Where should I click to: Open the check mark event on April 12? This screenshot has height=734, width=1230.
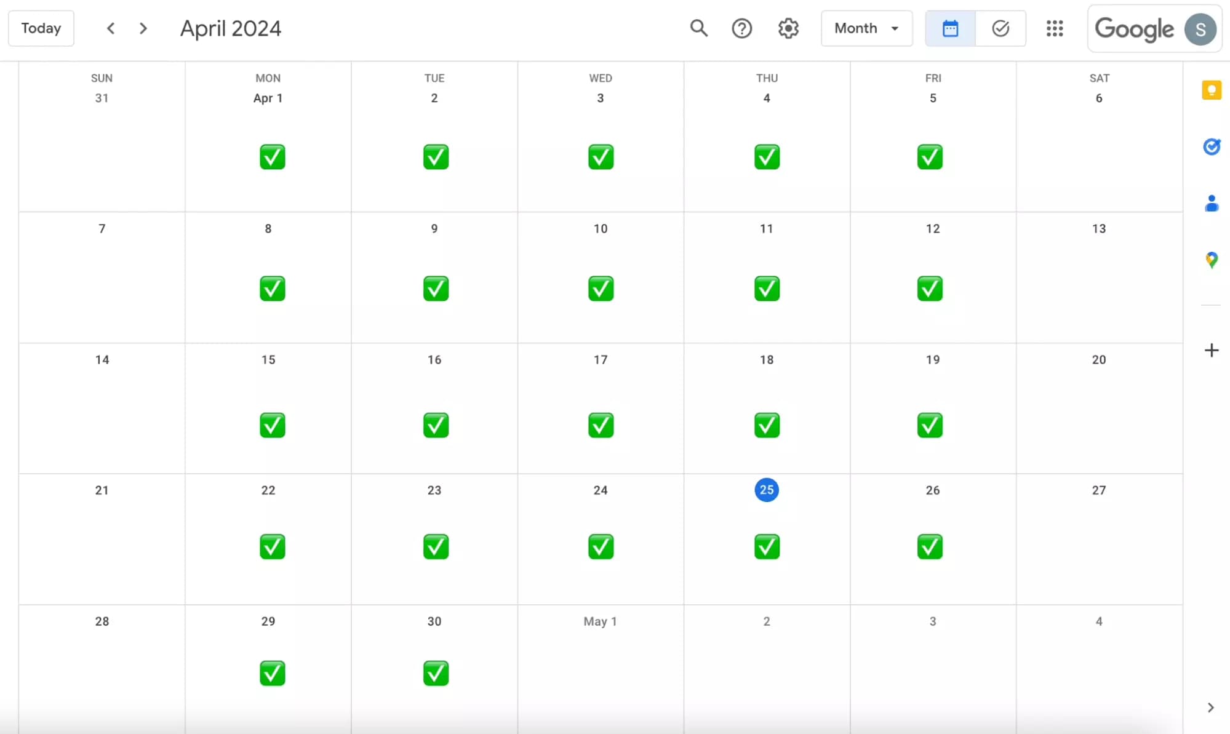(x=930, y=289)
